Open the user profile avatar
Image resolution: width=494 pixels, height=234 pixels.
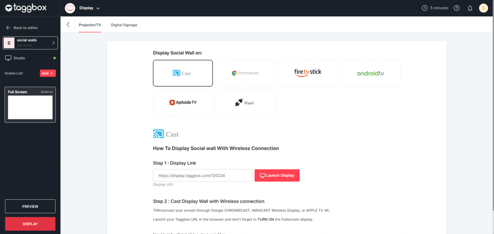point(483,8)
